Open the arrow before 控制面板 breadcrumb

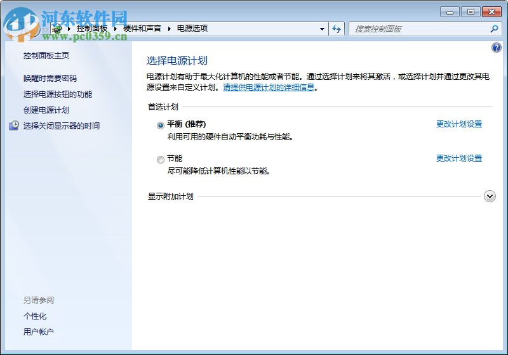[69, 29]
